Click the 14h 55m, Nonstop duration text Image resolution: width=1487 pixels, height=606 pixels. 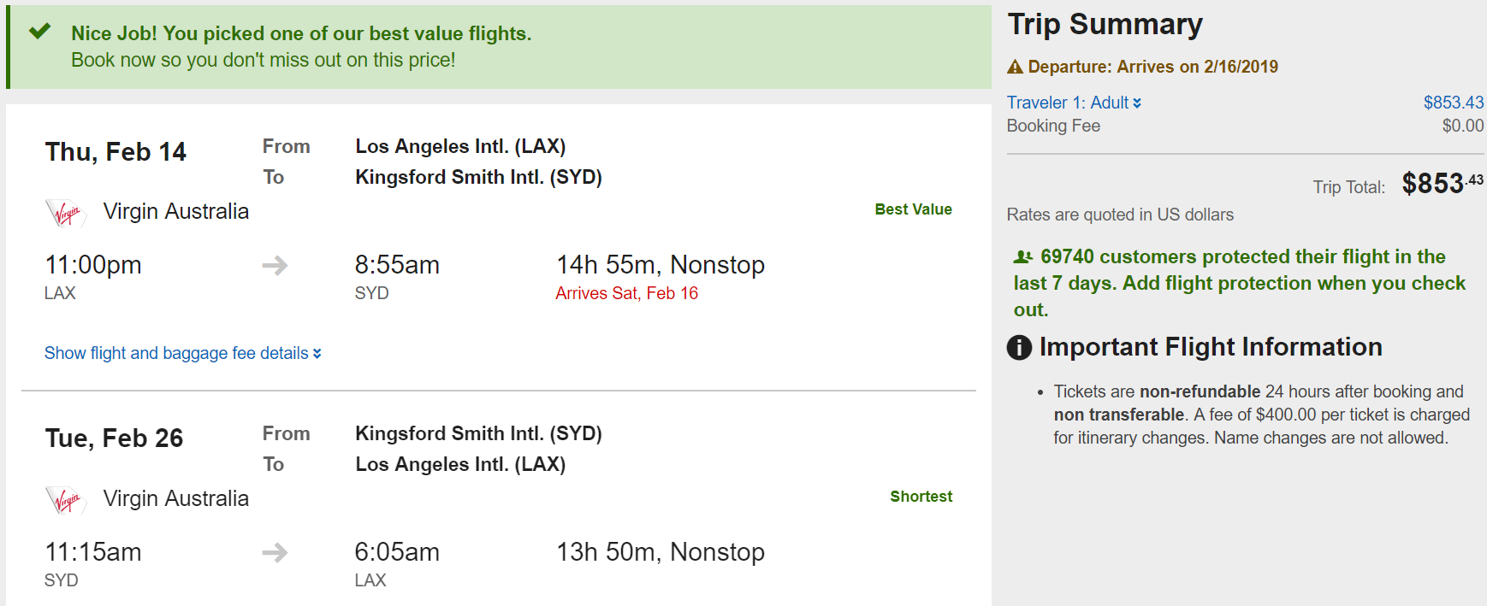pos(660,265)
